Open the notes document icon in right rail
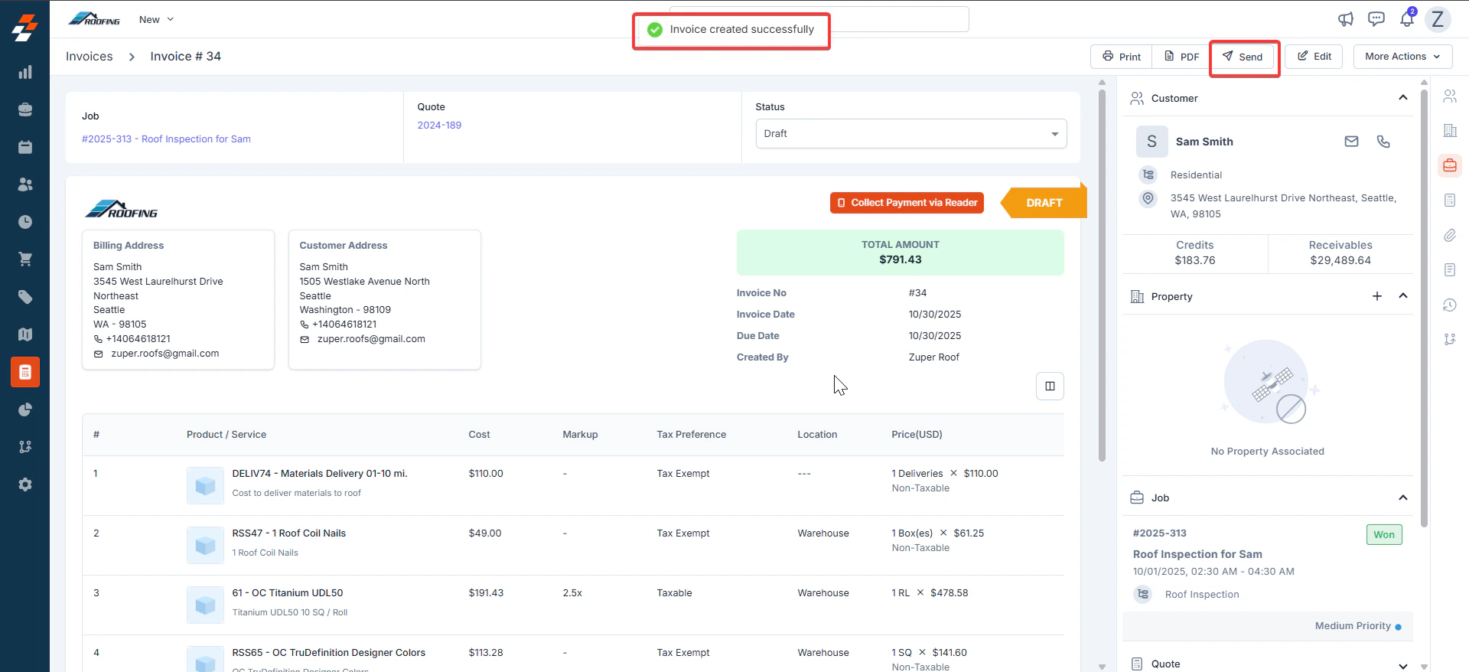 (x=1450, y=269)
